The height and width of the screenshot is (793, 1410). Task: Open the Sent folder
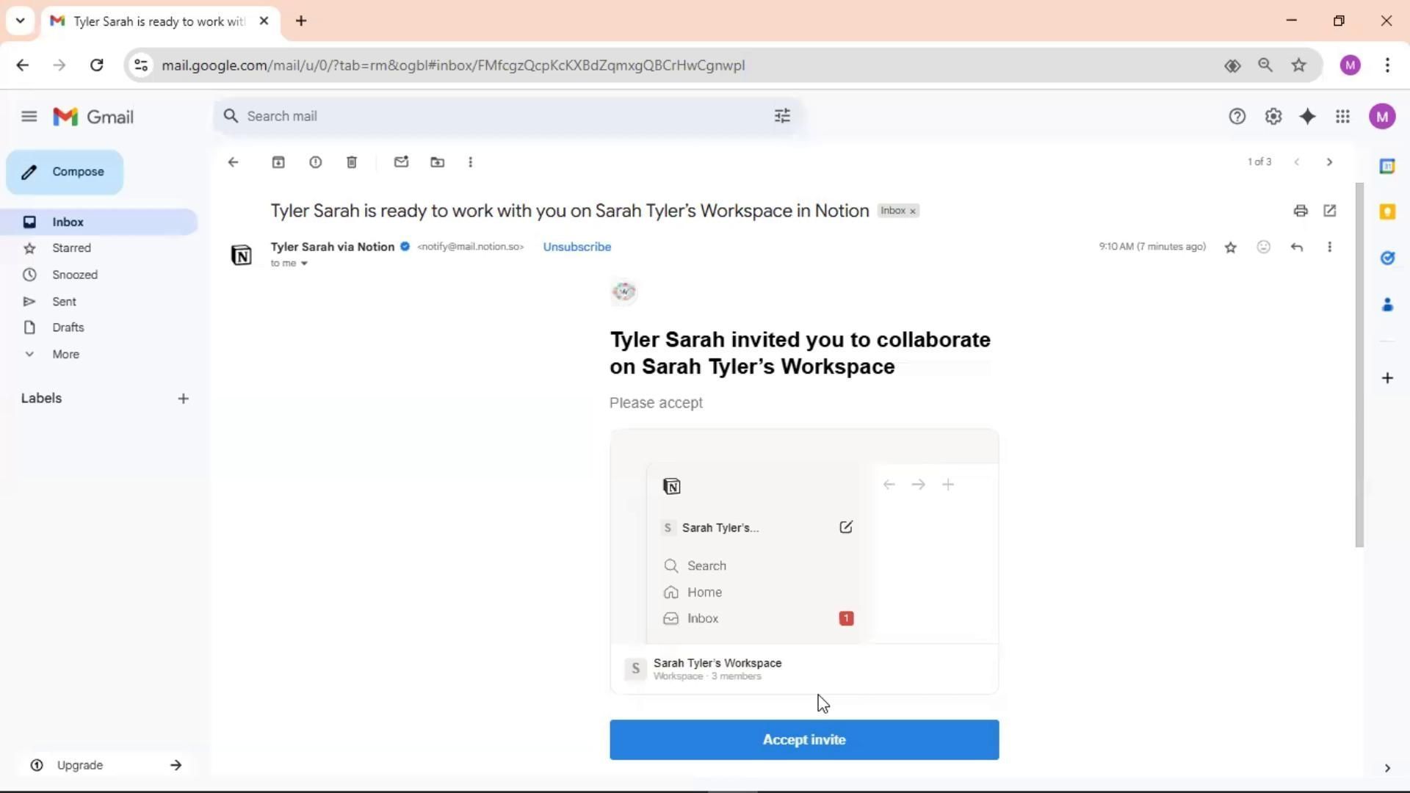tap(64, 302)
